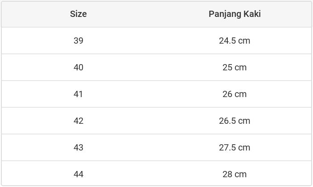Select the last row of the size table

[x=156, y=174]
